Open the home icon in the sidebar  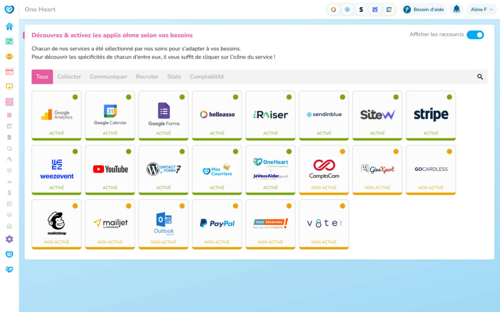(x=9, y=26)
